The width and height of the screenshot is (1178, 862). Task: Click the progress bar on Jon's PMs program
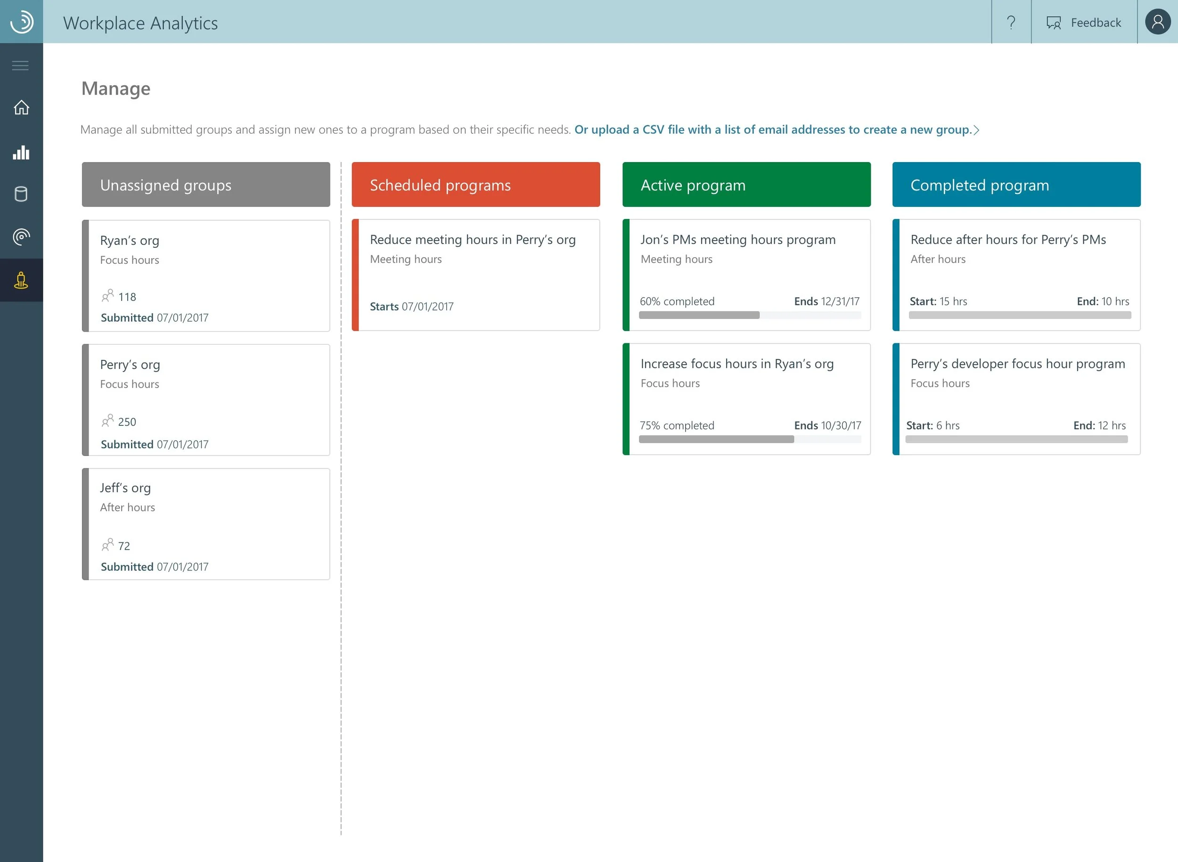749,315
